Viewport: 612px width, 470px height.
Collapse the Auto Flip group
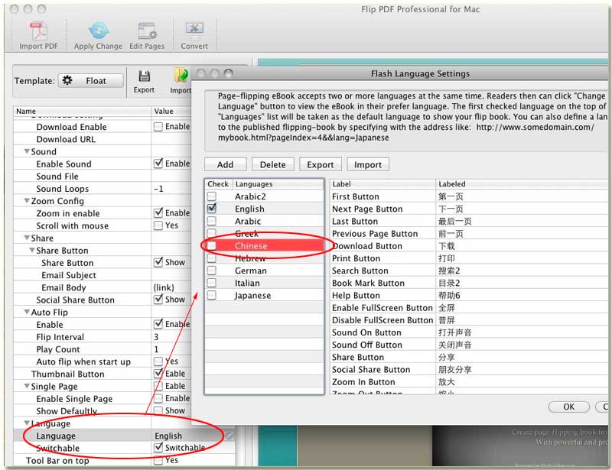(x=27, y=312)
